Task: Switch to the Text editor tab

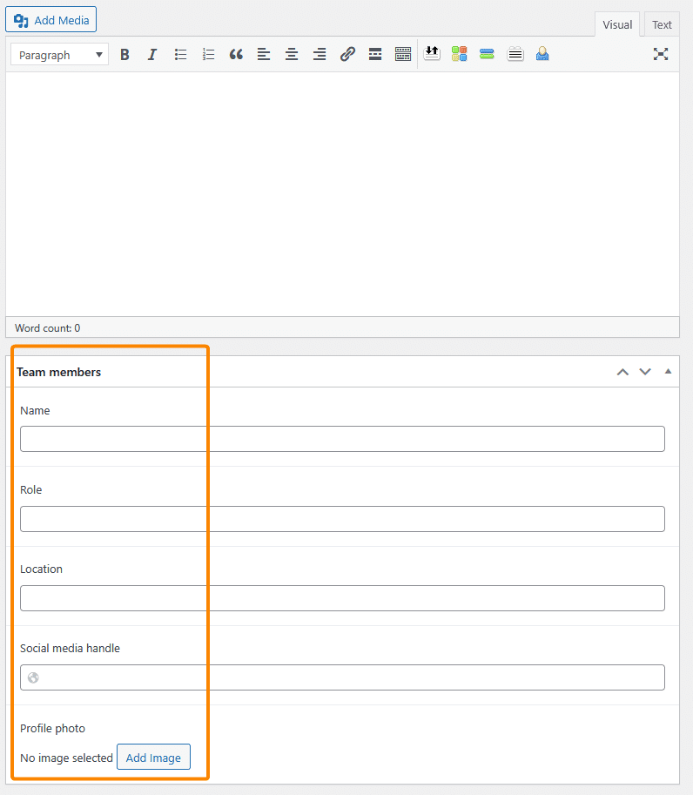Action: [x=662, y=24]
